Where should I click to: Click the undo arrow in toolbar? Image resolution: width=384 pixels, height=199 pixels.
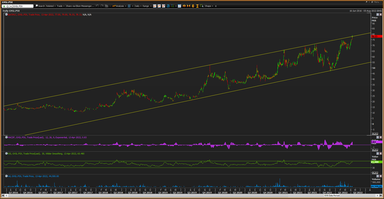click(x=97, y=6)
